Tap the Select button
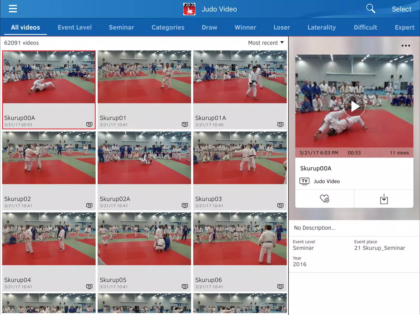420x315 pixels. (401, 9)
